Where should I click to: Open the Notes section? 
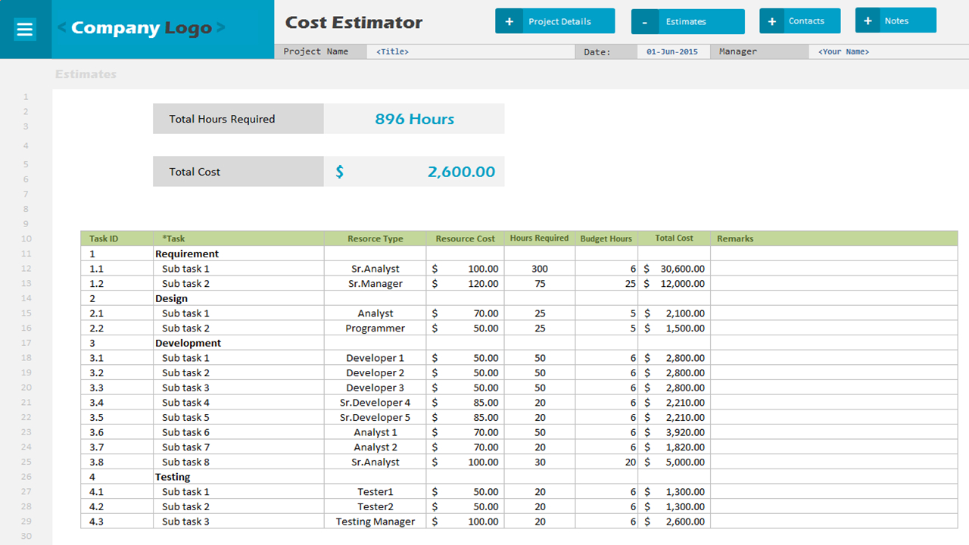(x=896, y=21)
